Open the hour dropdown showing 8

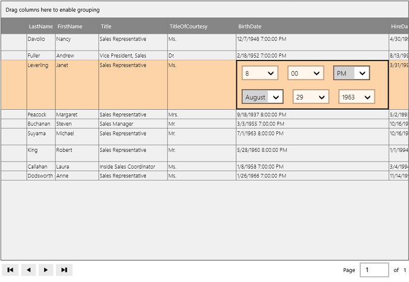261,73
